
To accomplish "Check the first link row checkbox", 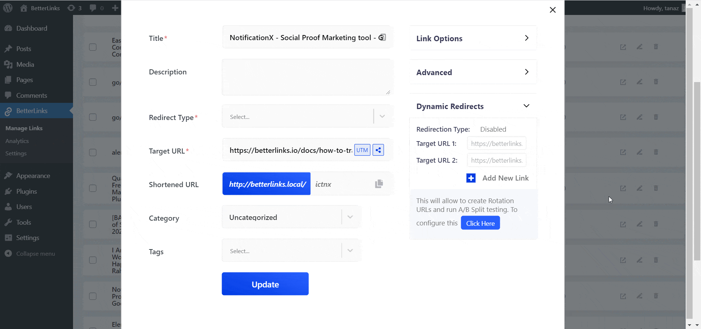I will tap(93, 47).
